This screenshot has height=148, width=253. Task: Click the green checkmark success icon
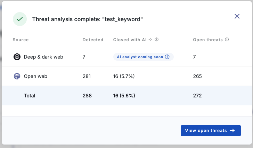[20, 19]
